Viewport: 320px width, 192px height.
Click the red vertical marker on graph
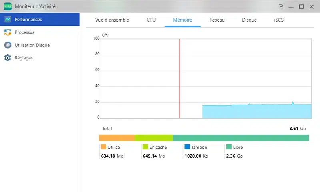click(180, 79)
